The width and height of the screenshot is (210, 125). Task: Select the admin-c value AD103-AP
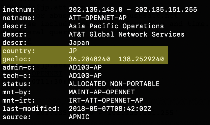pos(85,68)
